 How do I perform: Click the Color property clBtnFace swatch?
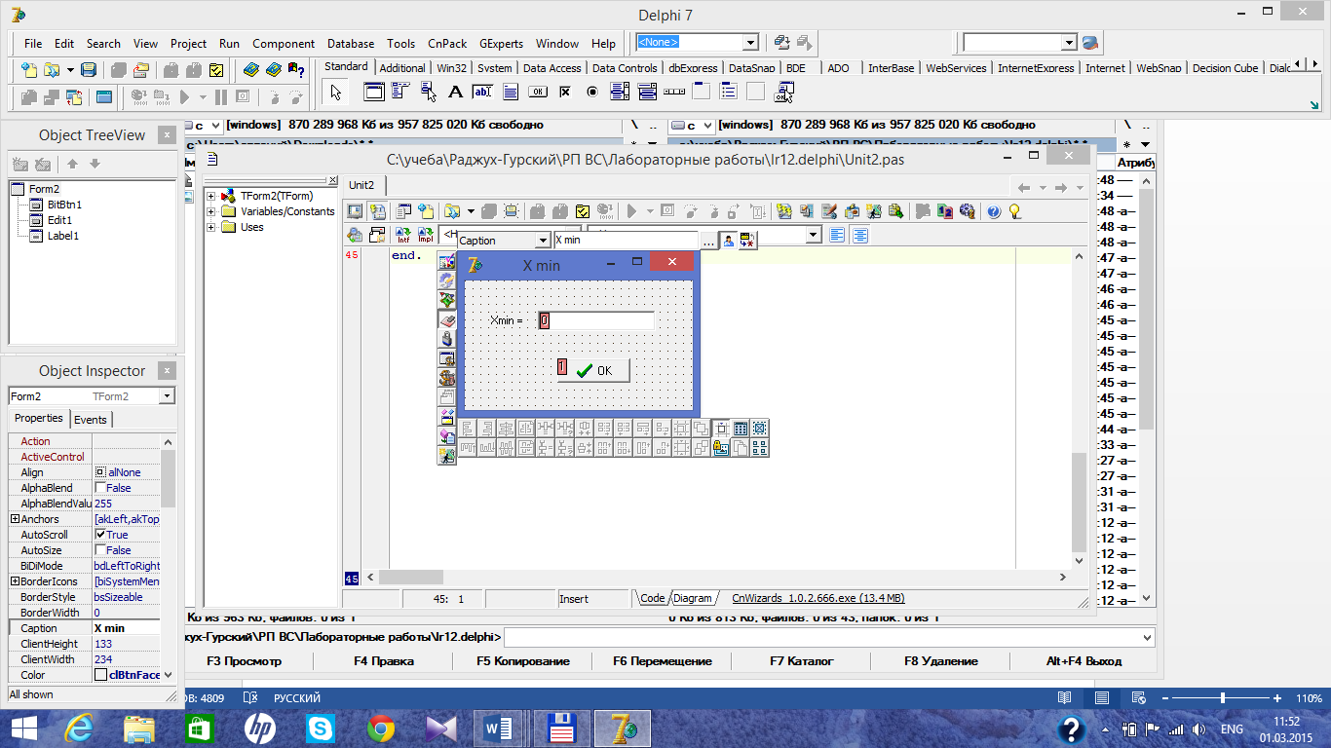pos(101,675)
